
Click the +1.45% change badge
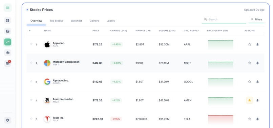(x=117, y=44)
